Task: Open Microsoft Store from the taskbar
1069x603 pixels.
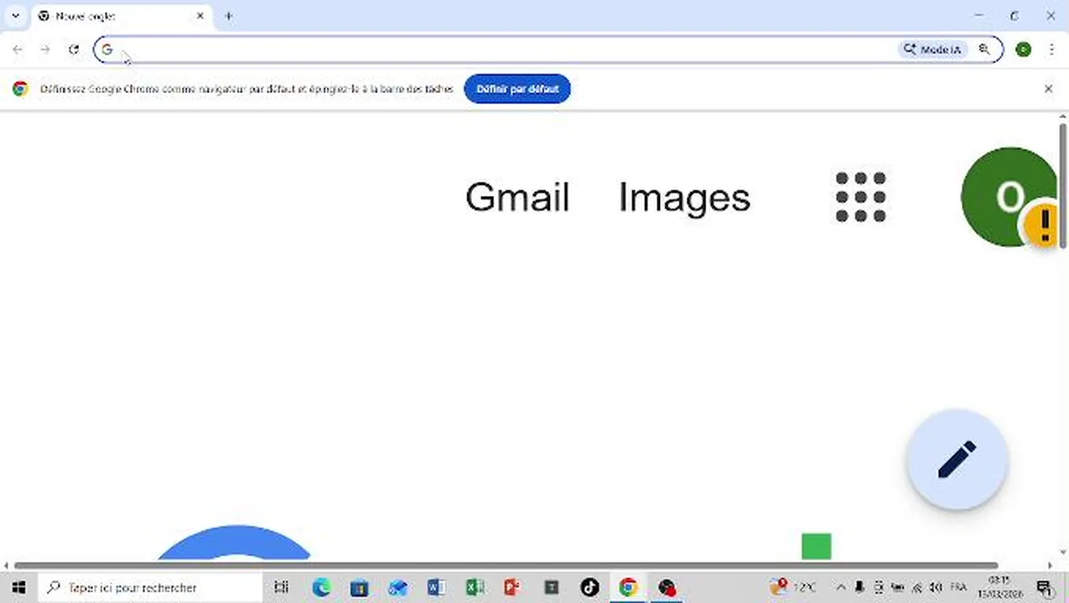Action: click(360, 587)
